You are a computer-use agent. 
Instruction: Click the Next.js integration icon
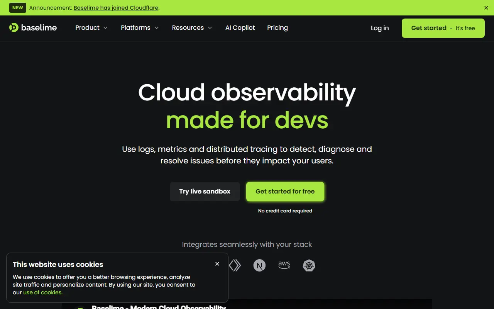(259, 265)
